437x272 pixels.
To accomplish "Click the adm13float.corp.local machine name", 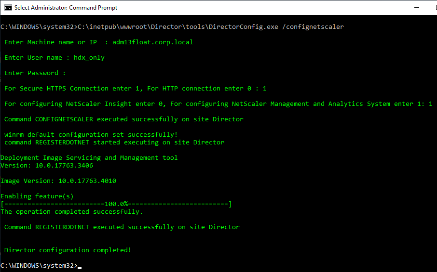I will point(153,42).
